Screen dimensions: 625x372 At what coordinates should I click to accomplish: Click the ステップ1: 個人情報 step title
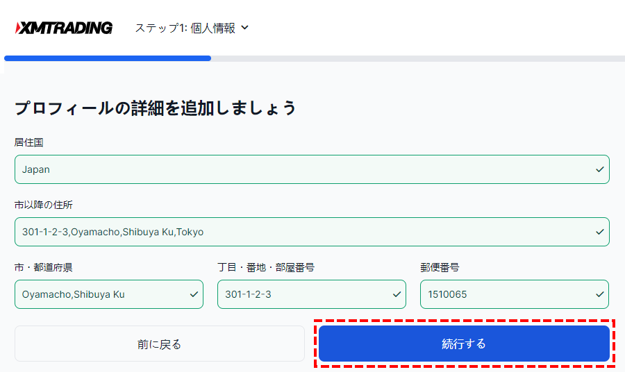point(185,28)
